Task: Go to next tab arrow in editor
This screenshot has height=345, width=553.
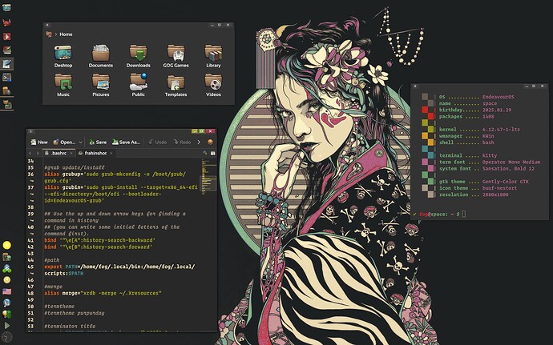Action: tap(38, 153)
